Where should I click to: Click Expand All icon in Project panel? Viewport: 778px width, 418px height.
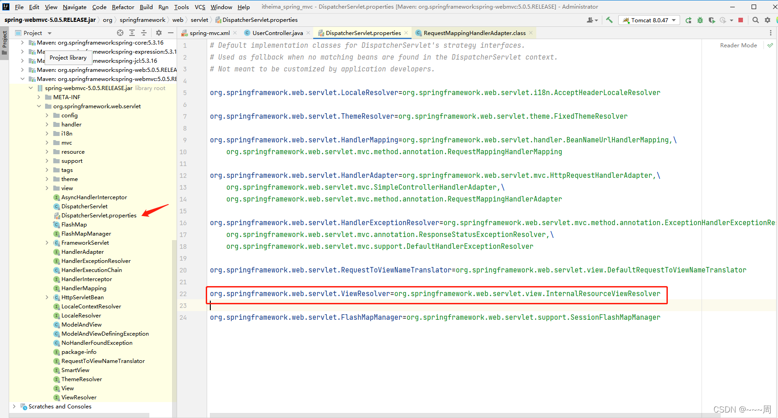pos(132,33)
